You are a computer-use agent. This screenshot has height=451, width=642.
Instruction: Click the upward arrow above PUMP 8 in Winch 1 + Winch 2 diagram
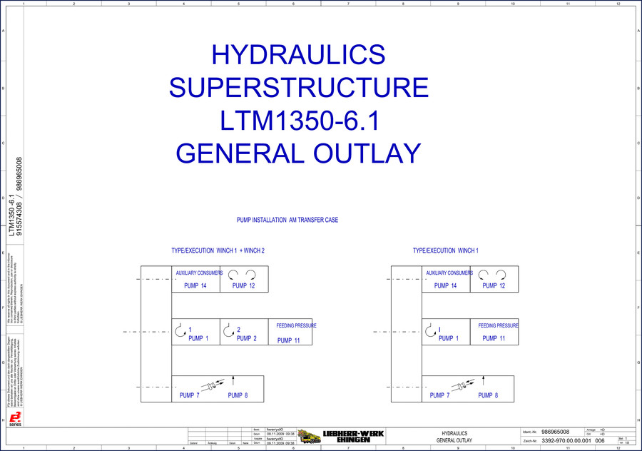pos(233,380)
